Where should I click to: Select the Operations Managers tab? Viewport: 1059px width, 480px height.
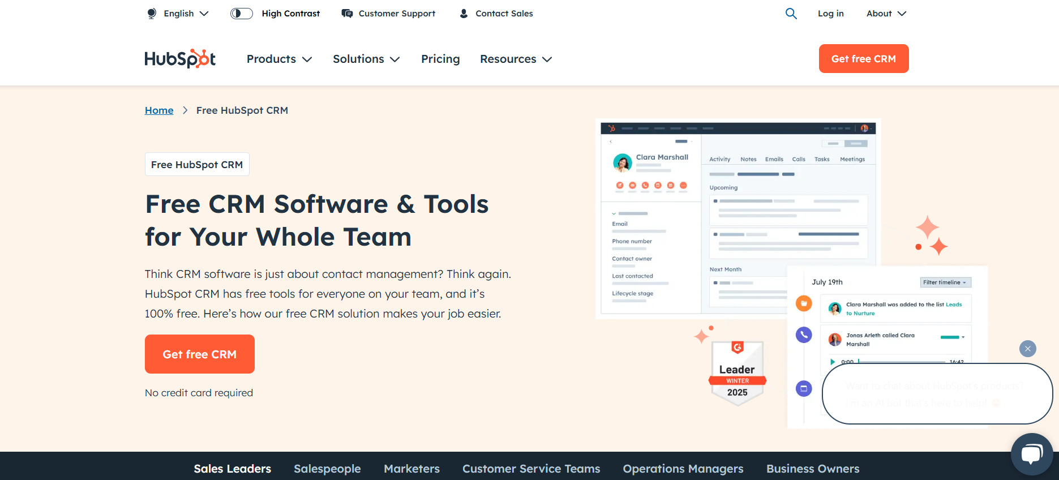click(683, 469)
